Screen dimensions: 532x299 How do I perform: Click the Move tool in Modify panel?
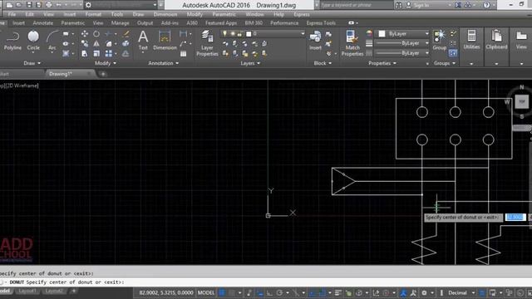[x=85, y=33]
